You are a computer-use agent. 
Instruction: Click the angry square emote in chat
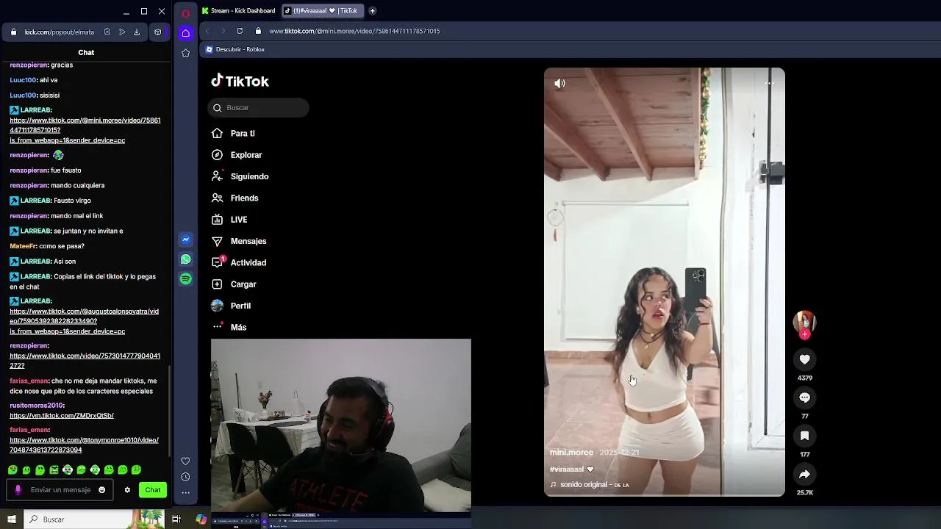tap(54, 470)
